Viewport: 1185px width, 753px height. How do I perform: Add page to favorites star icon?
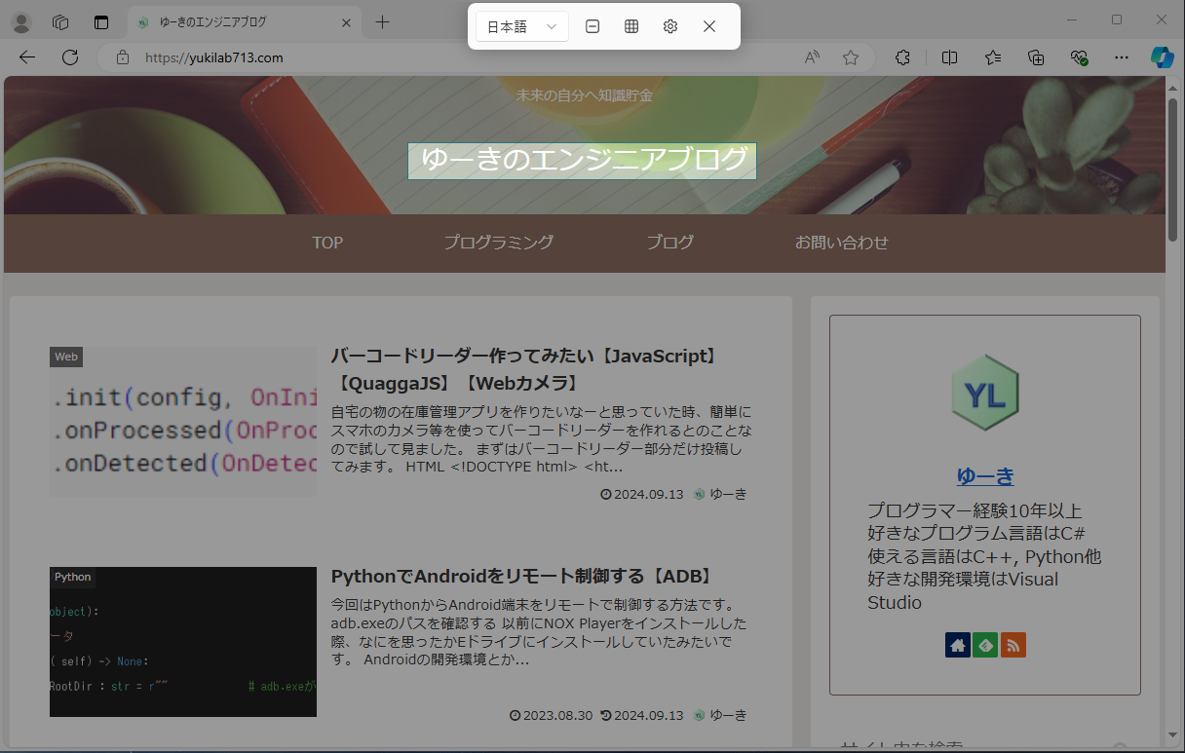[851, 57]
